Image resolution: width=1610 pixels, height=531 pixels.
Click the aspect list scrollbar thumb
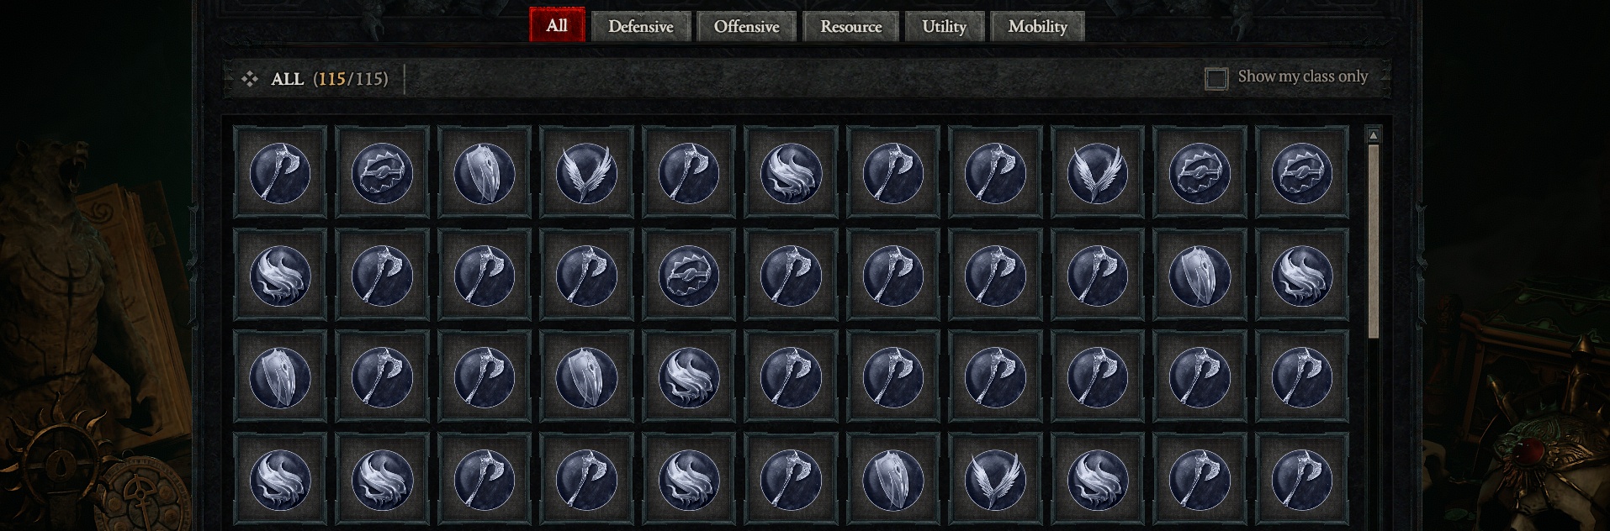1374,241
